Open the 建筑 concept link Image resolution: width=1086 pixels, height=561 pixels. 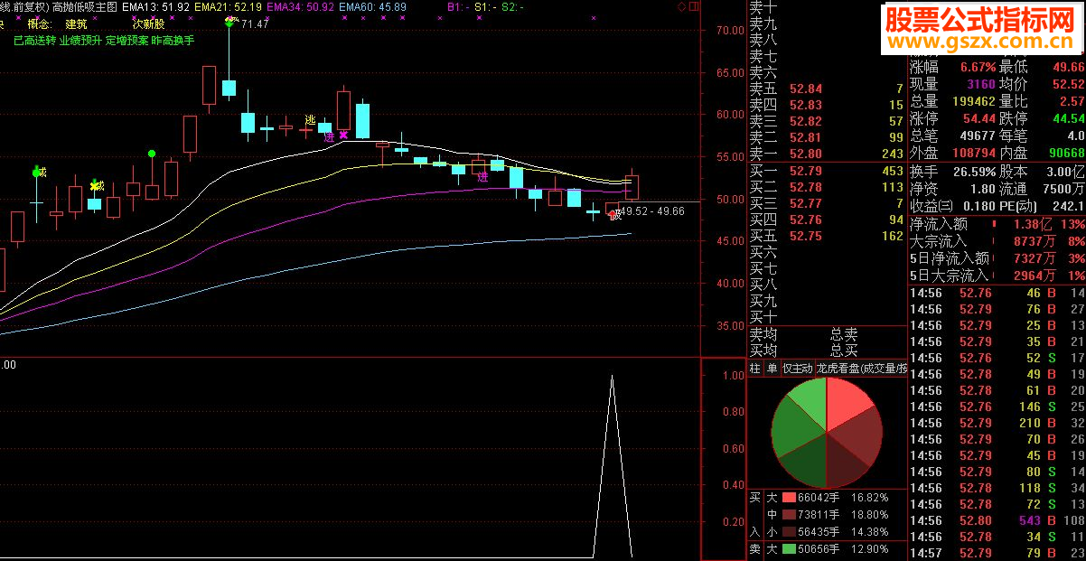click(x=77, y=23)
